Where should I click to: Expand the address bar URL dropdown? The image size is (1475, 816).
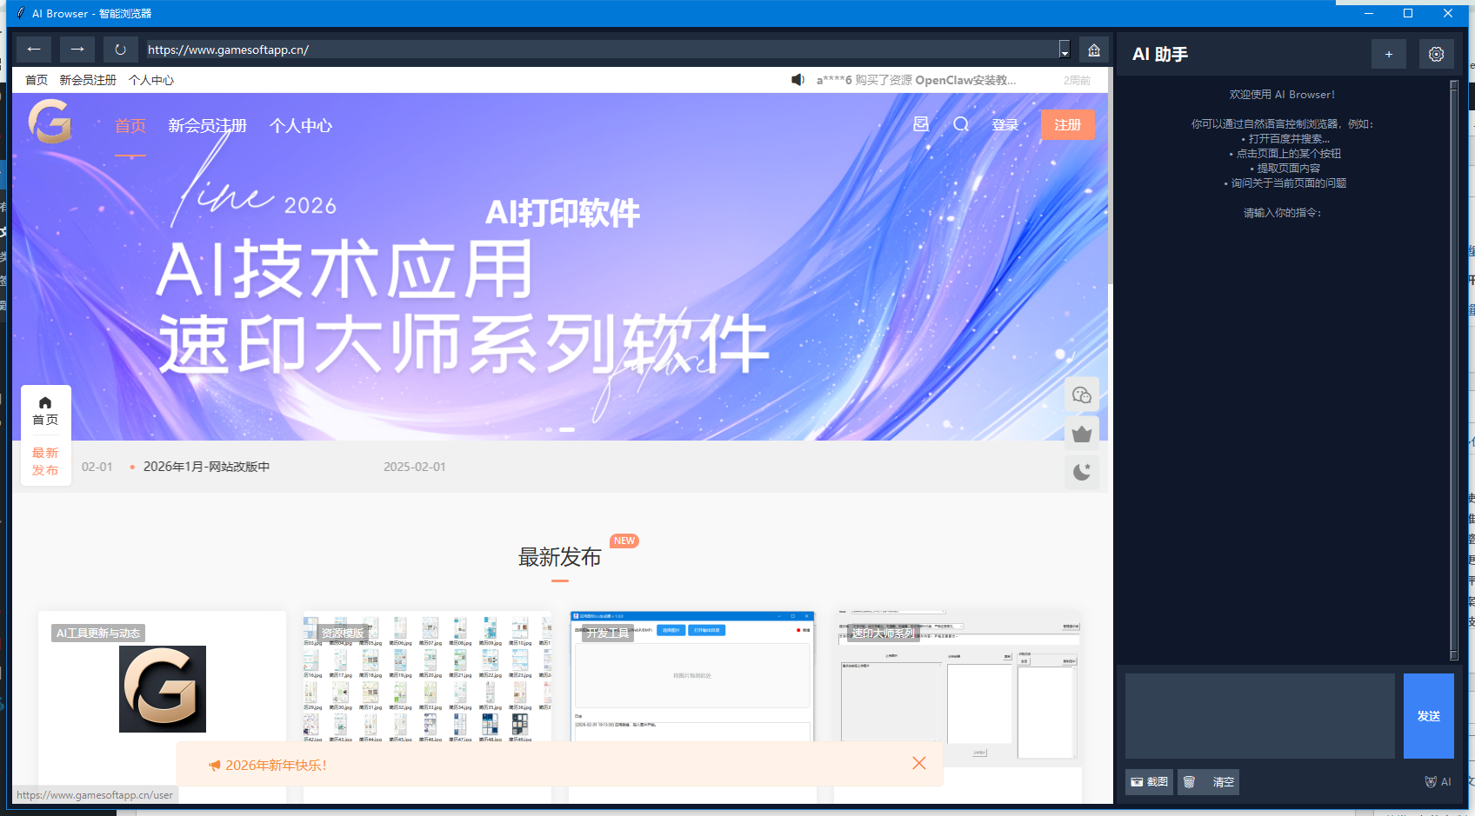(1064, 50)
